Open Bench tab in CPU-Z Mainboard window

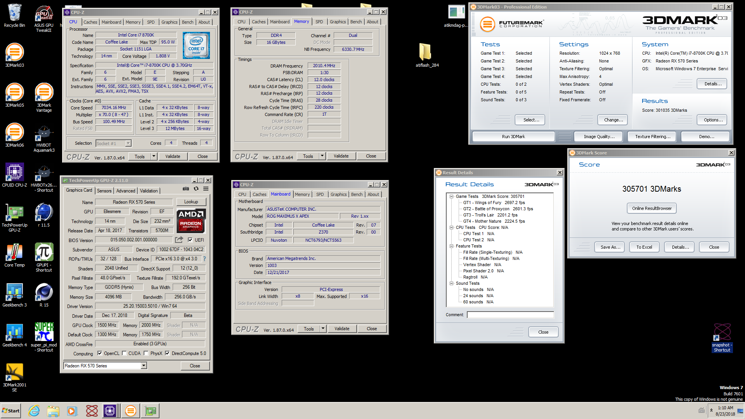pos(357,194)
